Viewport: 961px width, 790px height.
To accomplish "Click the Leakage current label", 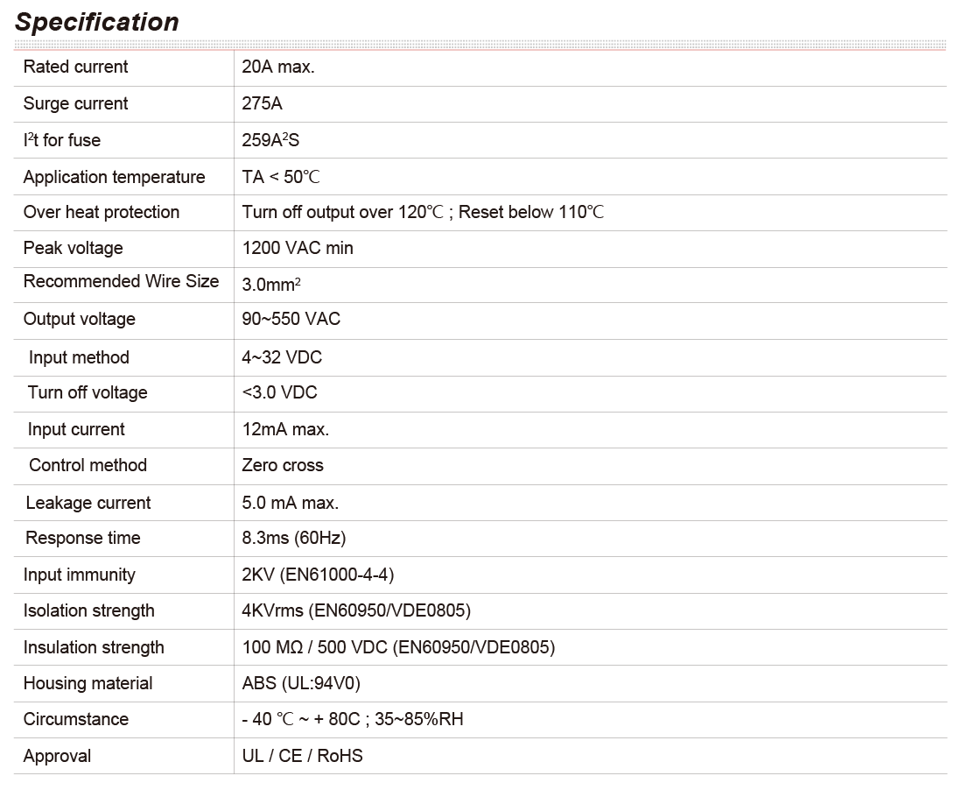I will pyautogui.click(x=88, y=503).
